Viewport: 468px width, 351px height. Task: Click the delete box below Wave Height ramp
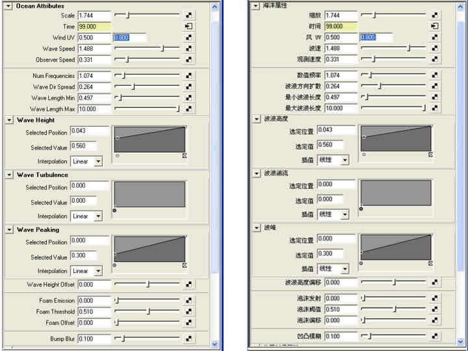(x=185, y=155)
